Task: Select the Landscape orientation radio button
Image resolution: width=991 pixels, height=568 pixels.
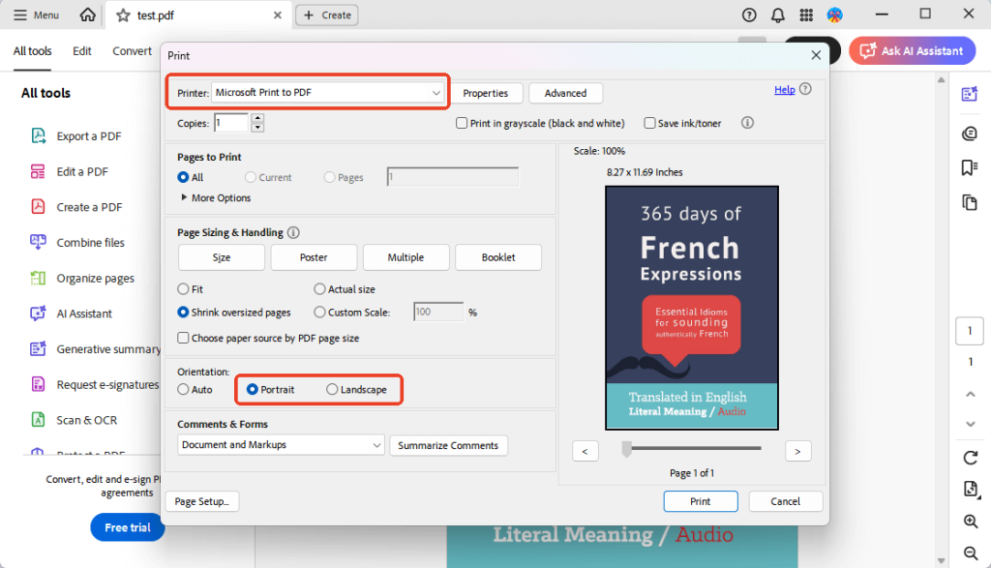Action: [x=333, y=390]
